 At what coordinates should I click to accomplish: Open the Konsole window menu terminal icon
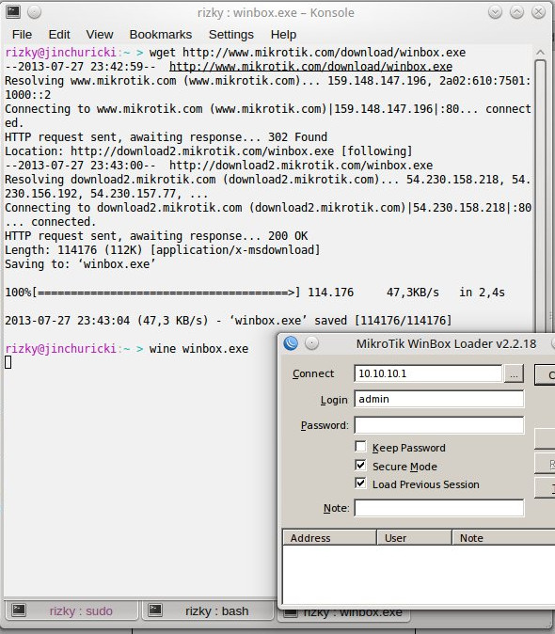coord(13,12)
